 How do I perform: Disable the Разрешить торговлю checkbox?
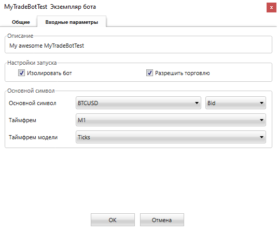point(149,73)
